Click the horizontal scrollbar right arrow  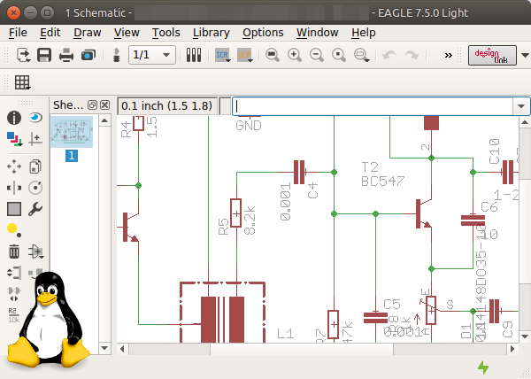point(512,349)
